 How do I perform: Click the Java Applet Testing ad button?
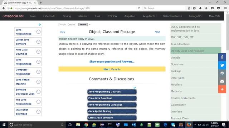[112, 111]
